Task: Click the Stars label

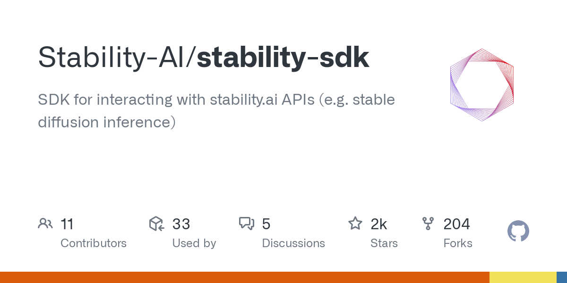Action: coord(384,243)
